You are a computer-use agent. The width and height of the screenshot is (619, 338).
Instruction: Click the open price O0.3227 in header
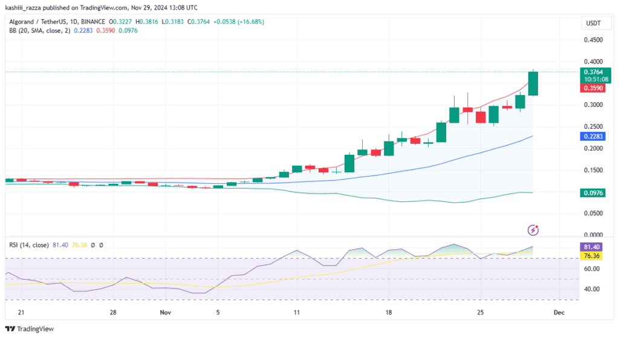point(120,22)
